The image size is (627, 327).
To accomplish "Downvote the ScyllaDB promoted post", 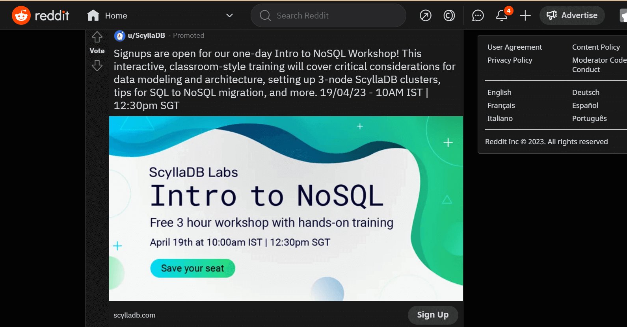I will [x=97, y=65].
